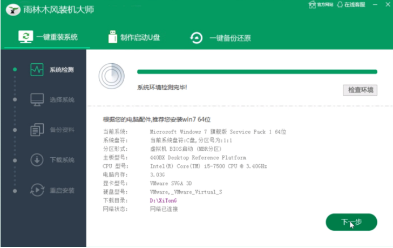Click the 检查环境 button
This screenshot has height=248, width=393.
tap(360, 90)
